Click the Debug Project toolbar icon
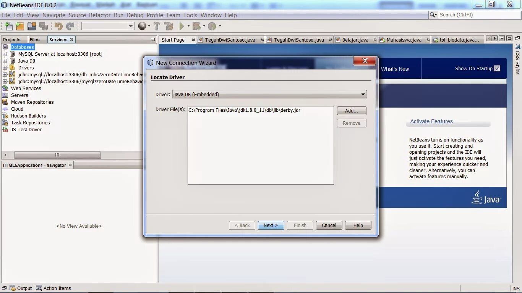Screen dimensions: 522x293 tap(196, 26)
